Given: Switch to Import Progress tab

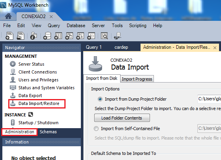Looking at the screenshot, I should (x=137, y=79).
